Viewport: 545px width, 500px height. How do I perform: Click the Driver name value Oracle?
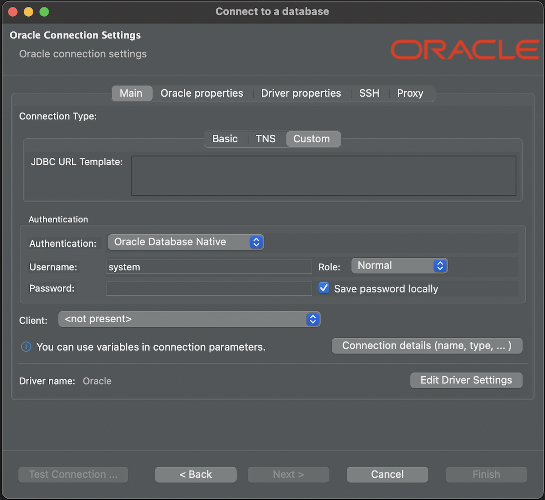click(x=97, y=381)
